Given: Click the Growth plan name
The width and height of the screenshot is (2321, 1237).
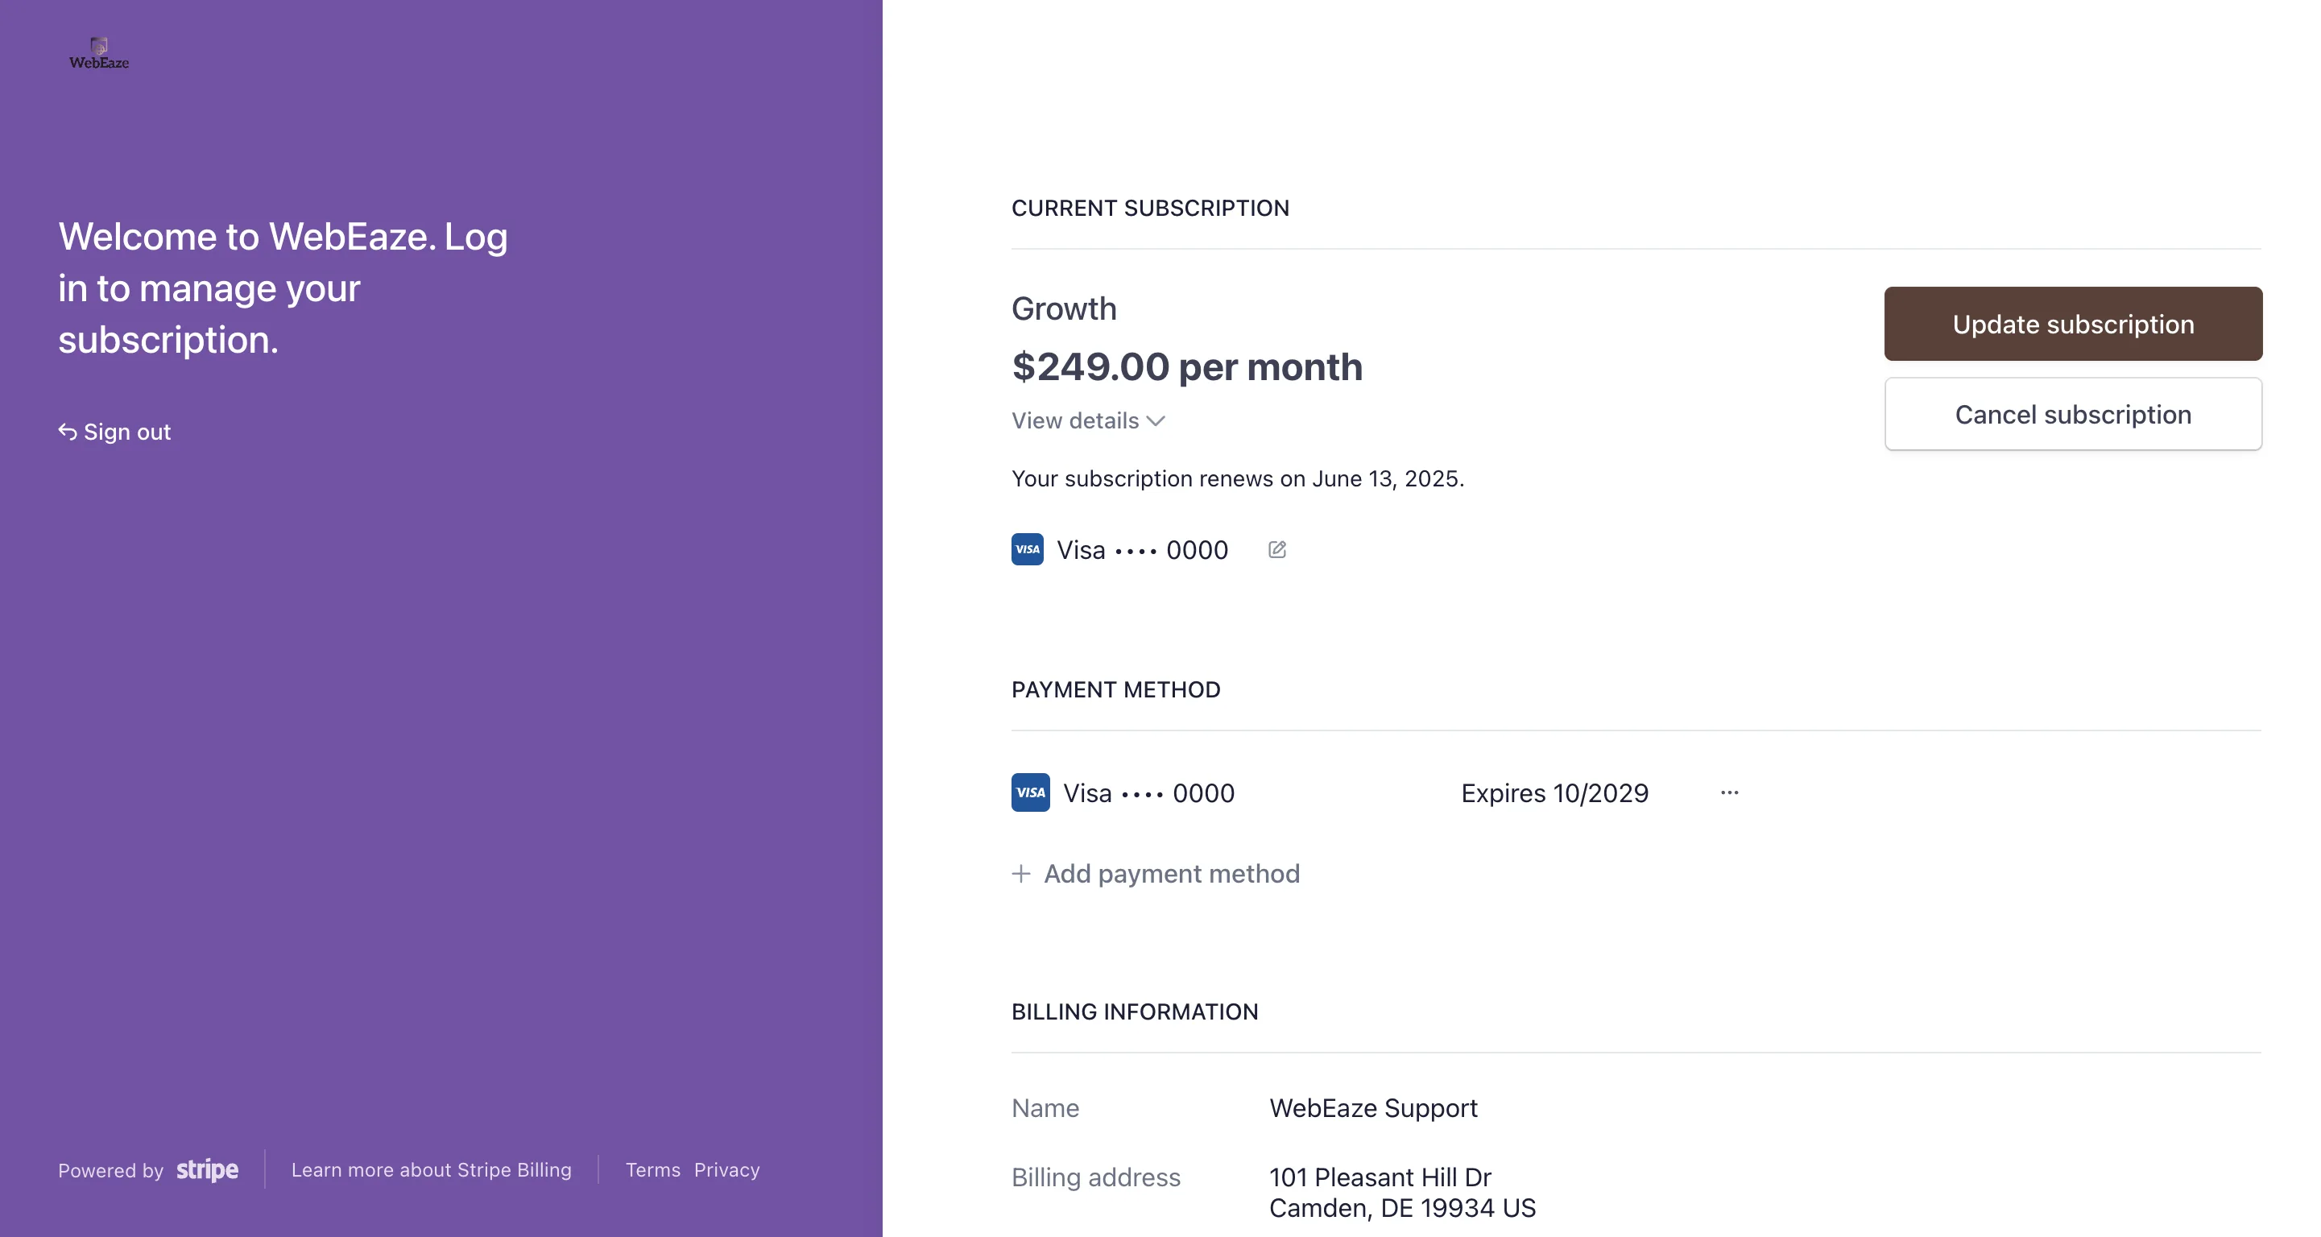Looking at the screenshot, I should click(1063, 309).
